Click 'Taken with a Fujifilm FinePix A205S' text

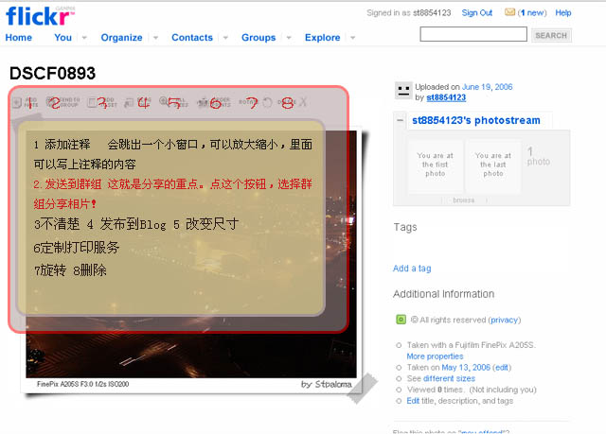coord(472,345)
